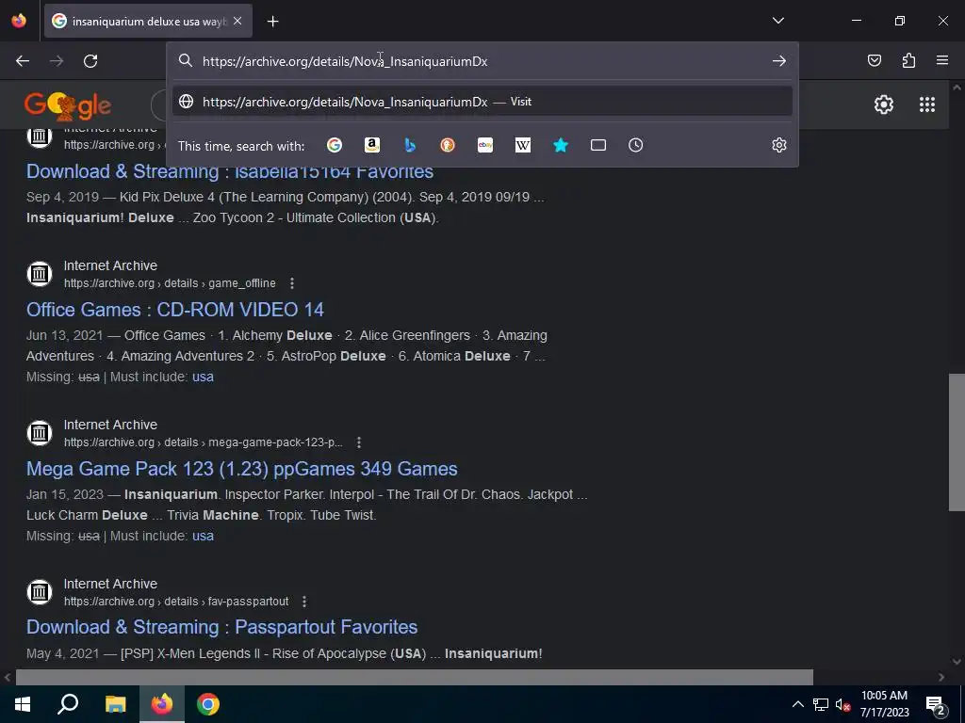Click the scroll down arrow
The image size is (965, 723).
(957, 662)
